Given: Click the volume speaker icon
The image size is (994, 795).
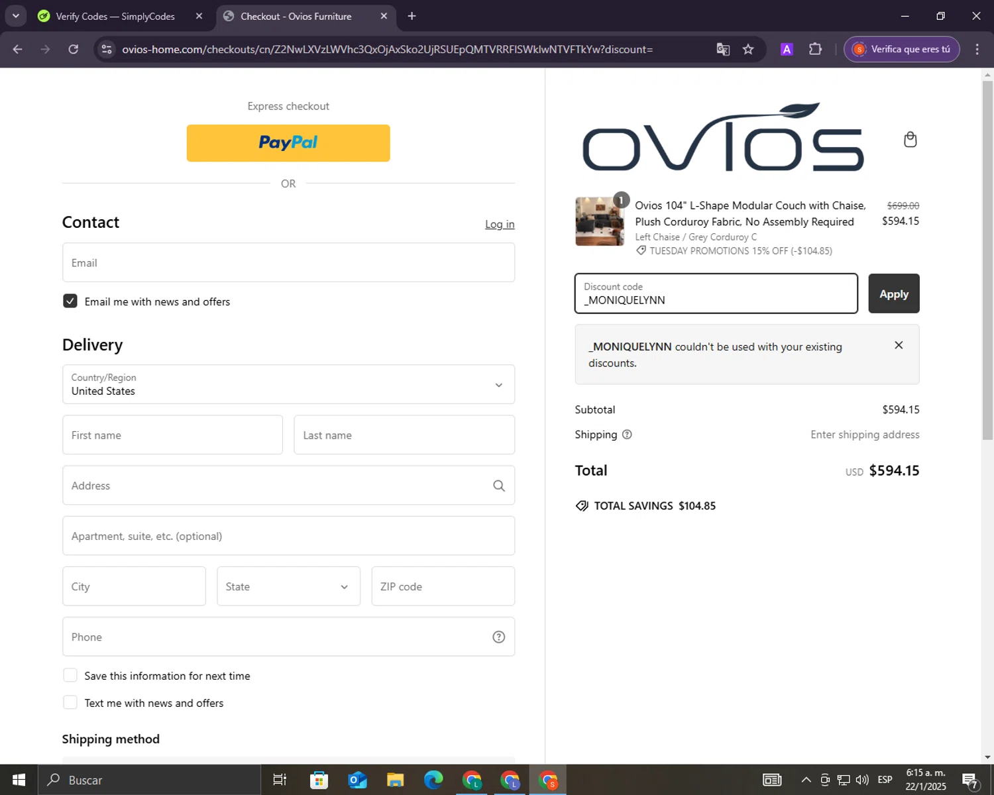Looking at the screenshot, I should coord(862,780).
